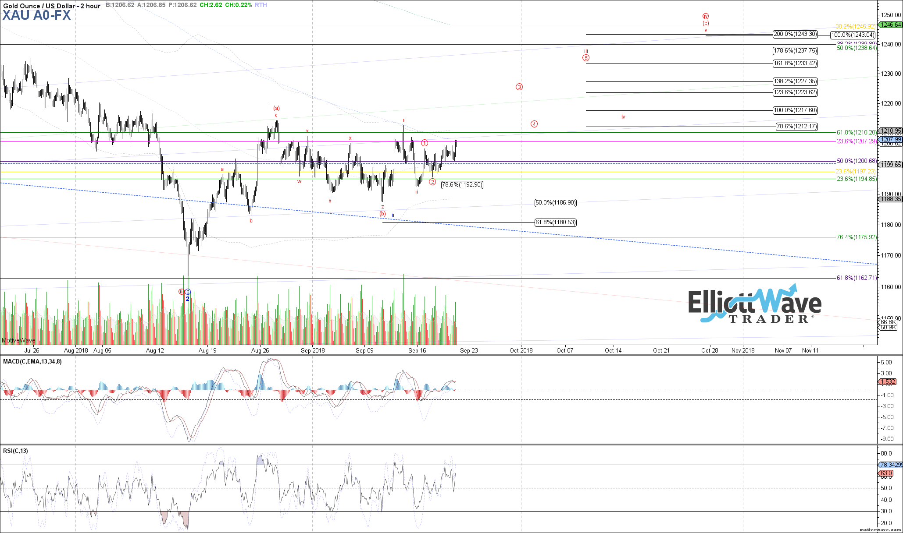Select the 200.0%(1243.30) Fibonacci label
The image size is (903, 533).
(795, 34)
